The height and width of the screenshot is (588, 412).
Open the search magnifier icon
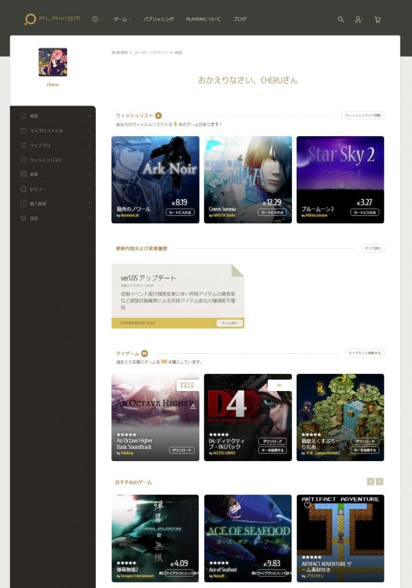click(x=340, y=19)
